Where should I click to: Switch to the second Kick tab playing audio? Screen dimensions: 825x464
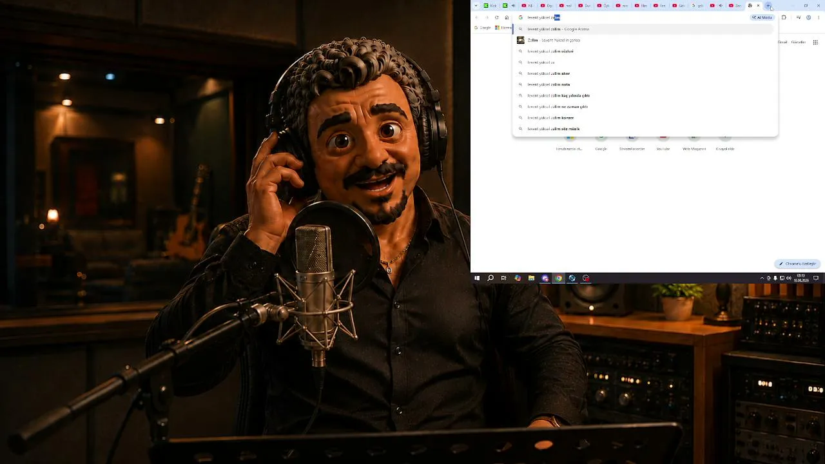coord(509,5)
